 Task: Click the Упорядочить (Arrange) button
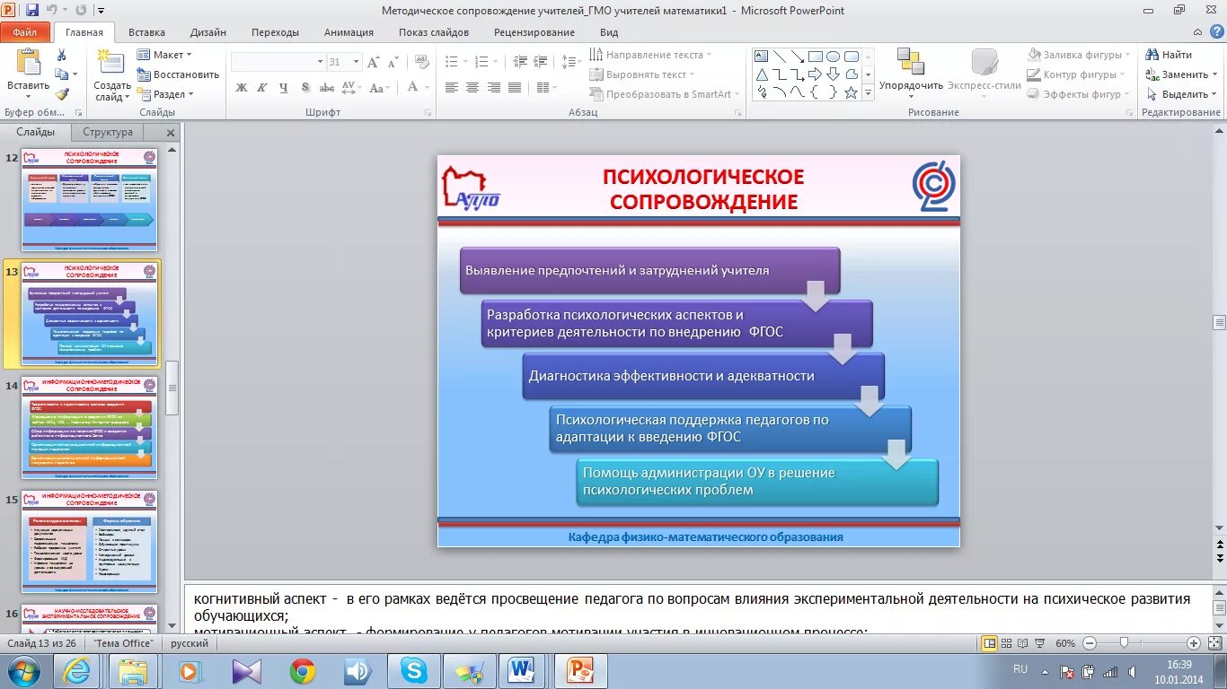(911, 74)
